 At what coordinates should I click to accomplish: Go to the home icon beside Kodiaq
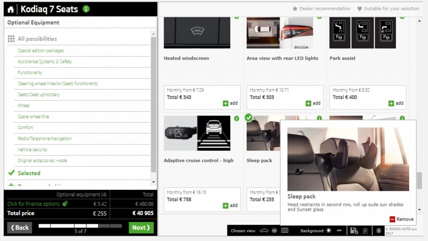click(11, 9)
